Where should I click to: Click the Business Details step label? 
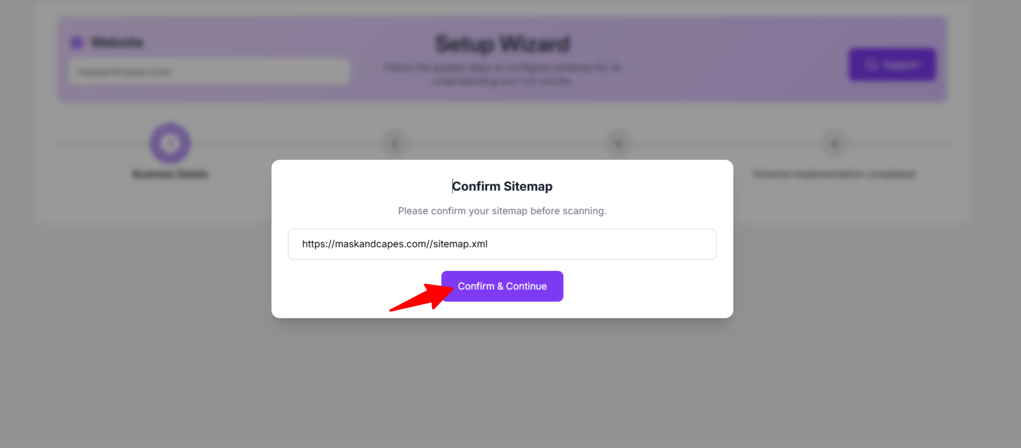click(x=170, y=174)
